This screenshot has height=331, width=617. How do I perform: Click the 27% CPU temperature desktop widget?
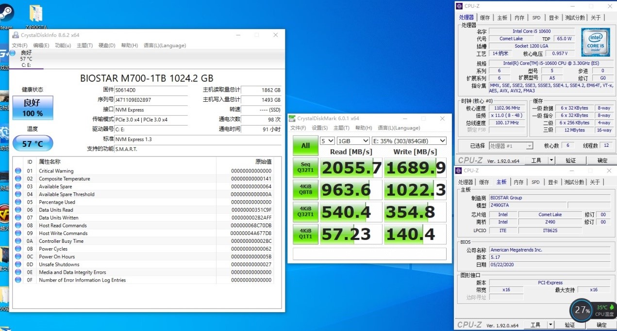[592, 311]
